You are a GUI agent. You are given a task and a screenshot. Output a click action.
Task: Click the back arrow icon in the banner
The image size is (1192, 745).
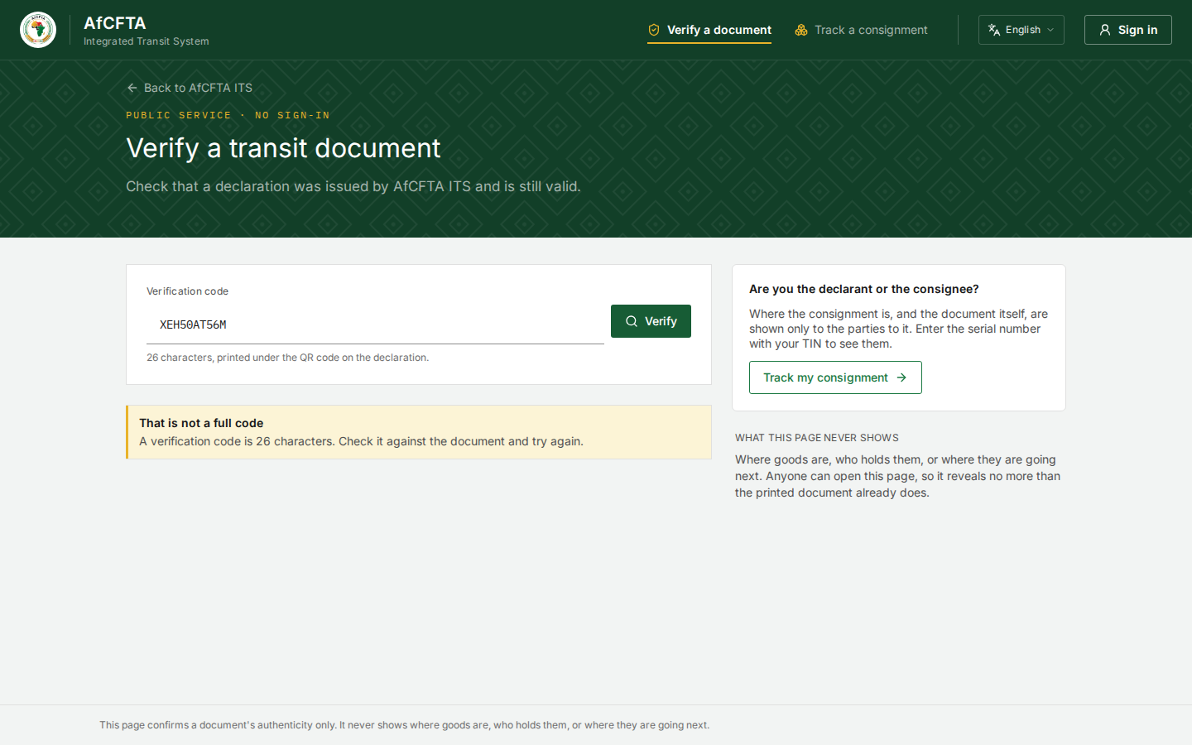[x=132, y=88]
